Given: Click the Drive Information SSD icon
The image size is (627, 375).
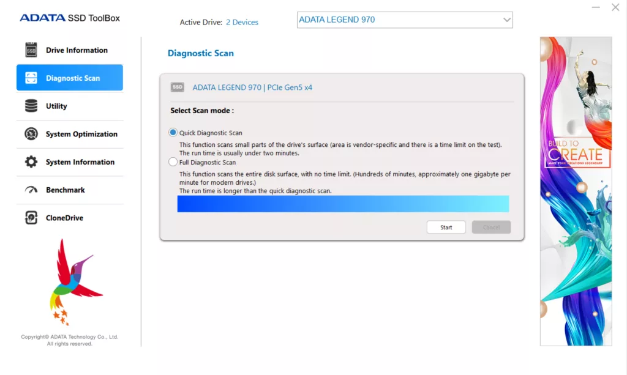Looking at the screenshot, I should [31, 50].
